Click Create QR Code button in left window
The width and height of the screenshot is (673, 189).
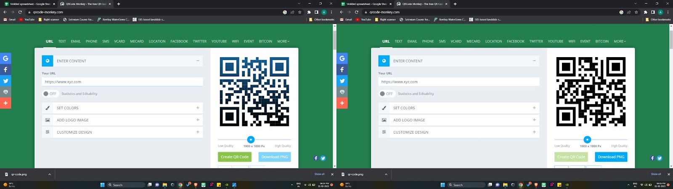pos(235,157)
